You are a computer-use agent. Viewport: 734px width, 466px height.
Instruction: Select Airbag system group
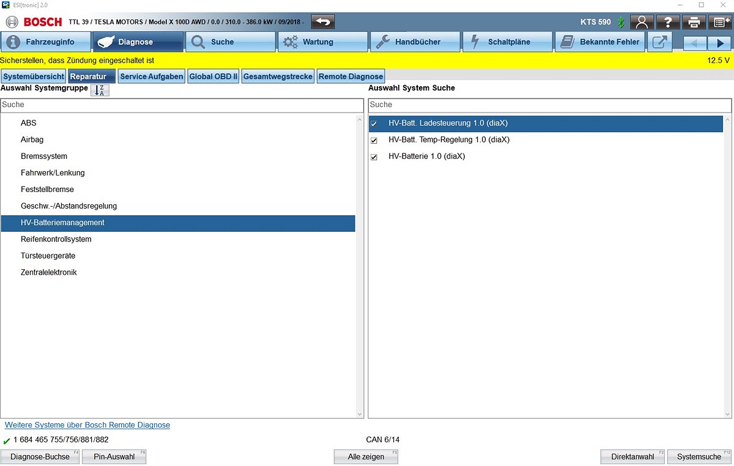point(178,139)
